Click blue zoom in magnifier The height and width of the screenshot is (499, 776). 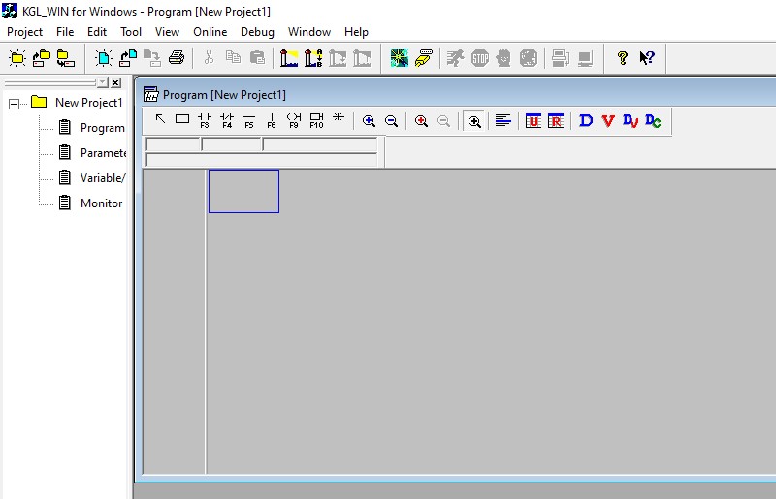tap(369, 121)
